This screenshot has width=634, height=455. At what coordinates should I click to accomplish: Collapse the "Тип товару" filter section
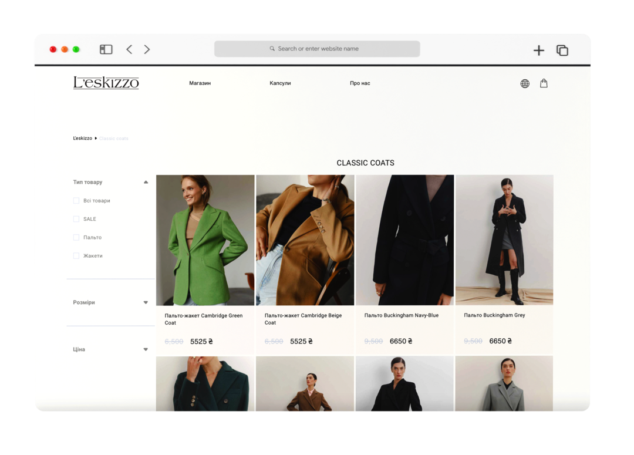(x=146, y=182)
